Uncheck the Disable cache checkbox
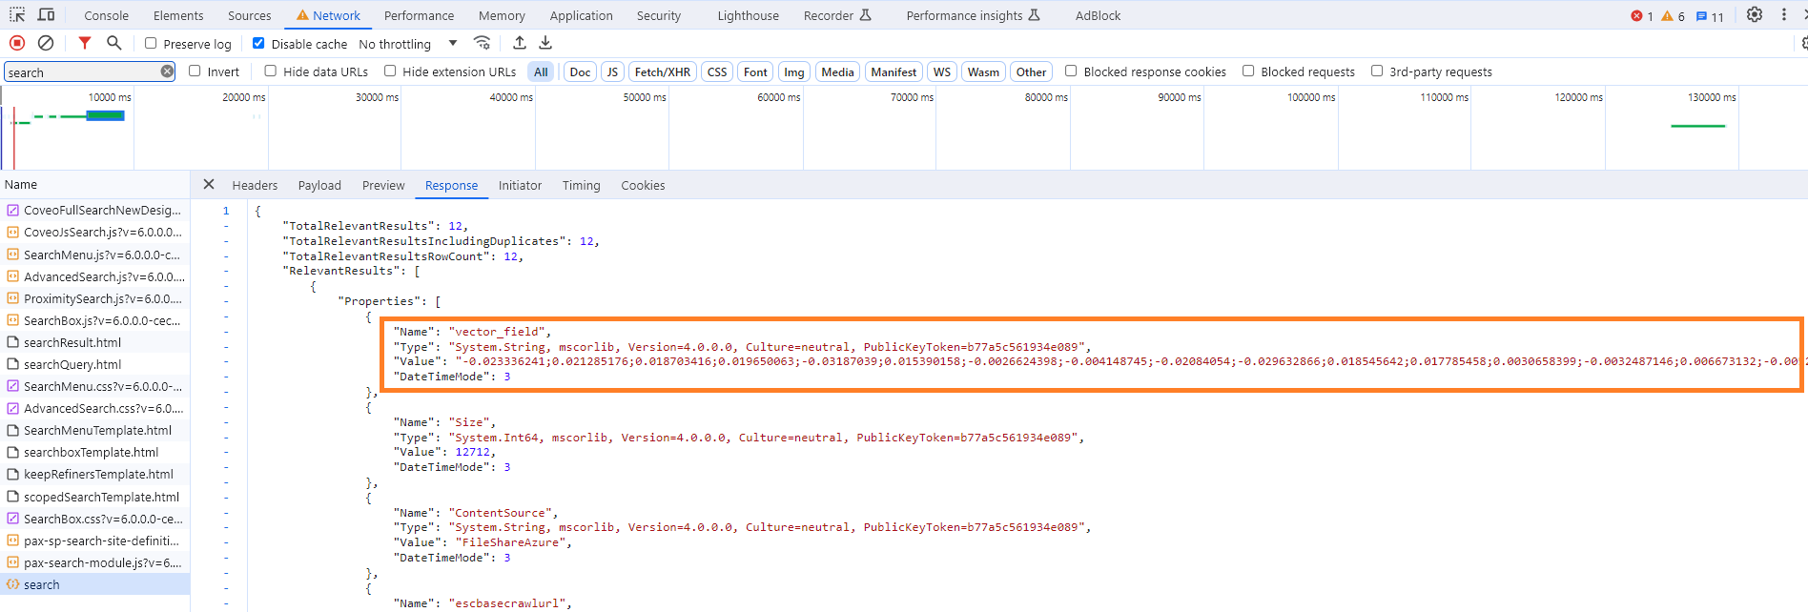The width and height of the screenshot is (1808, 612). 258,44
